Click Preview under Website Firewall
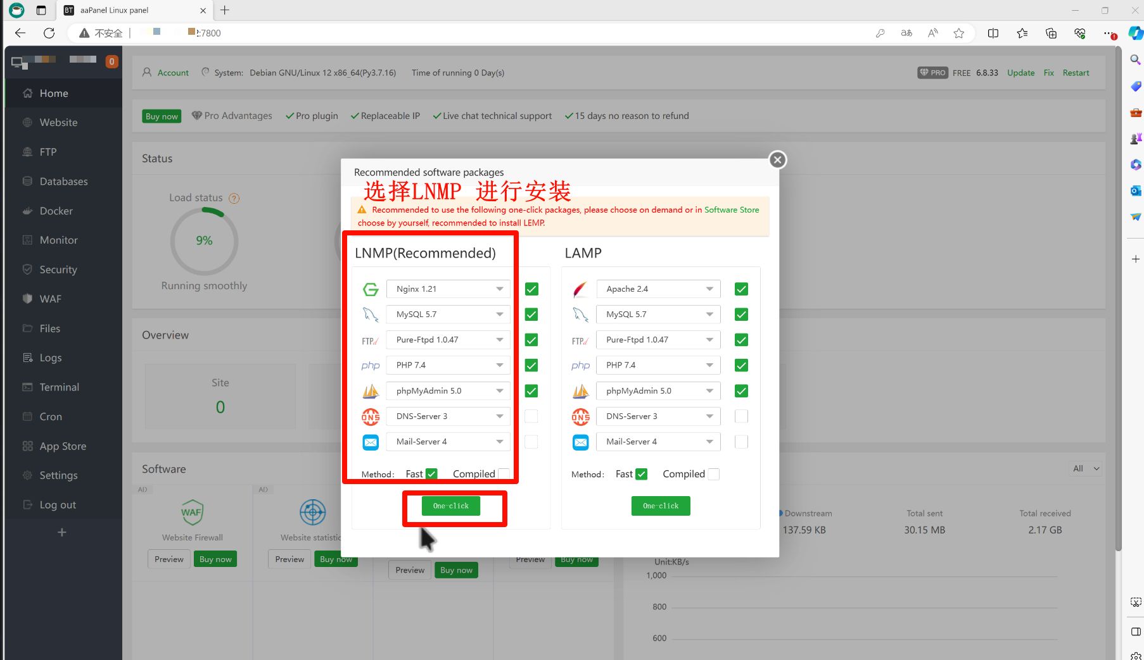 169,559
